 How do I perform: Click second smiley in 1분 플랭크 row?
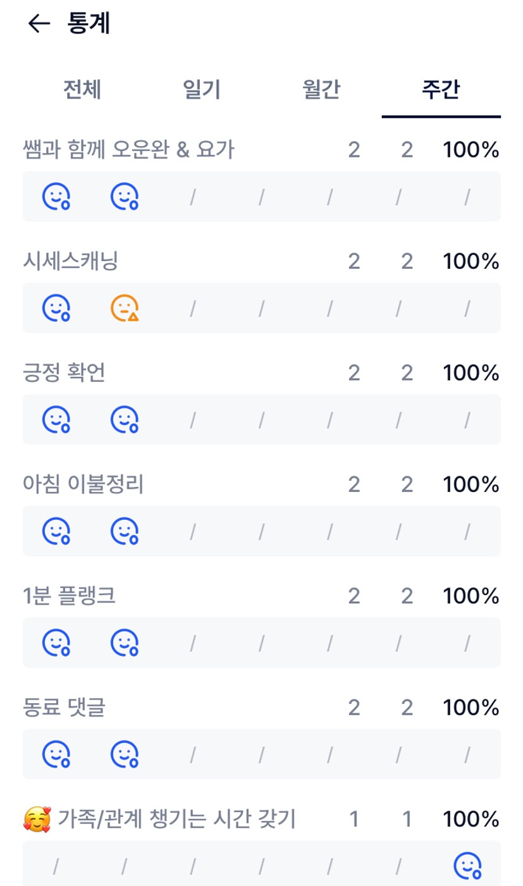125,643
